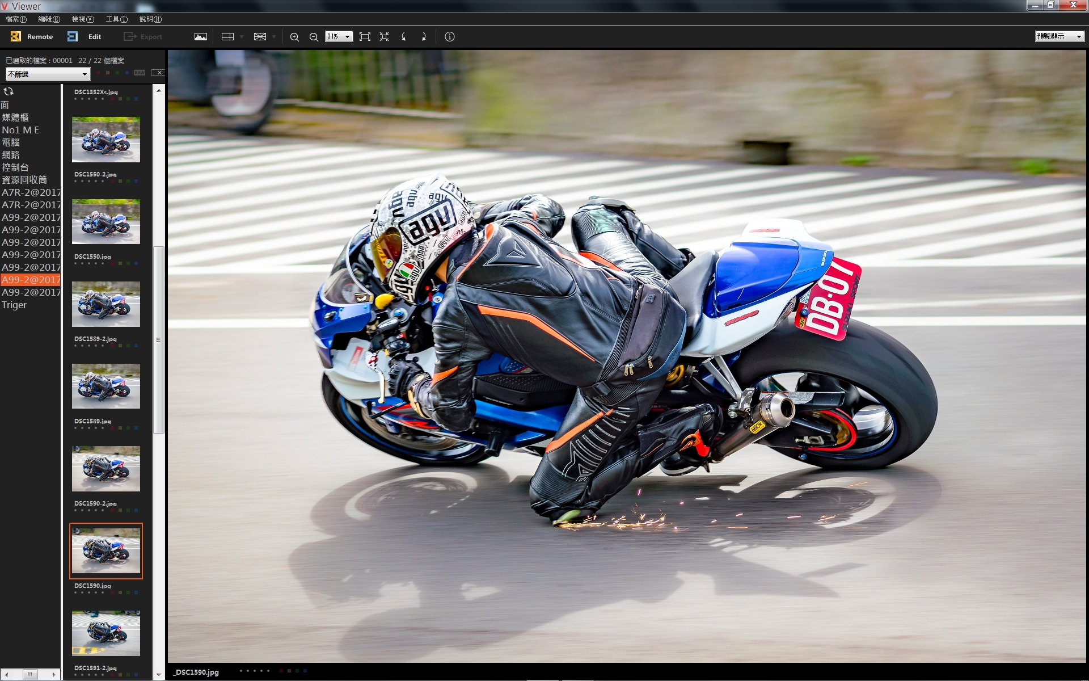Click folder tree scroll left arrow
The image size is (1089, 681).
[6, 675]
